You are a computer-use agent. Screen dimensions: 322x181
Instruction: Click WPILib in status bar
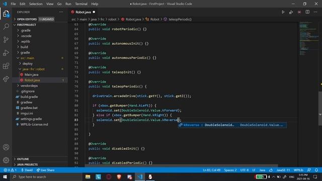pos(298,170)
